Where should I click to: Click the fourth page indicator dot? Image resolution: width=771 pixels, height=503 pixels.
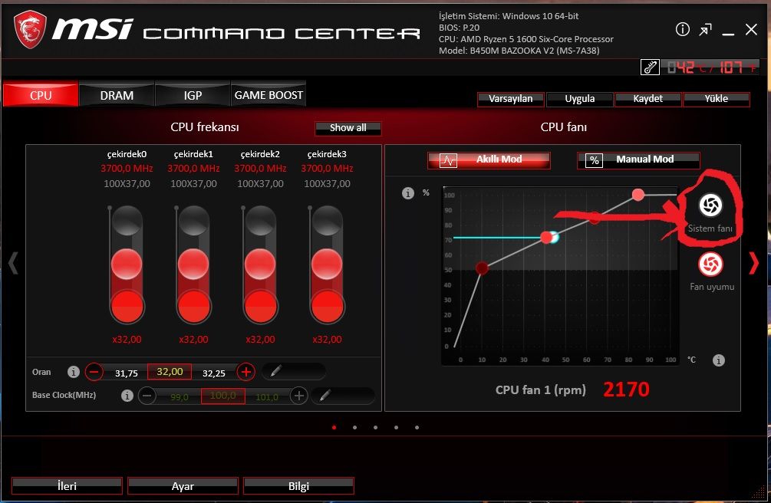point(397,427)
